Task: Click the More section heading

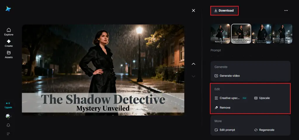Action: coord(218,121)
